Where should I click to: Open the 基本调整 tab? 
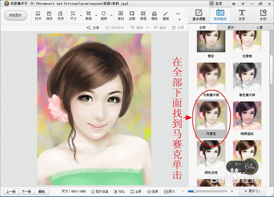[x=199, y=15]
